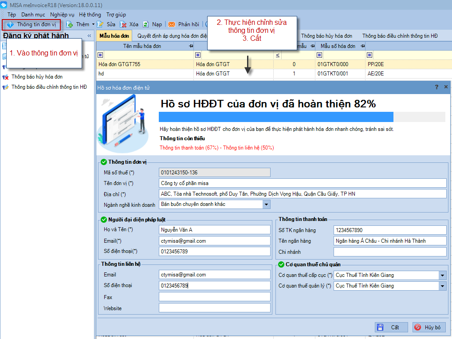Click the Mã số thuế field
452x339 pixels.
[x=215, y=172]
